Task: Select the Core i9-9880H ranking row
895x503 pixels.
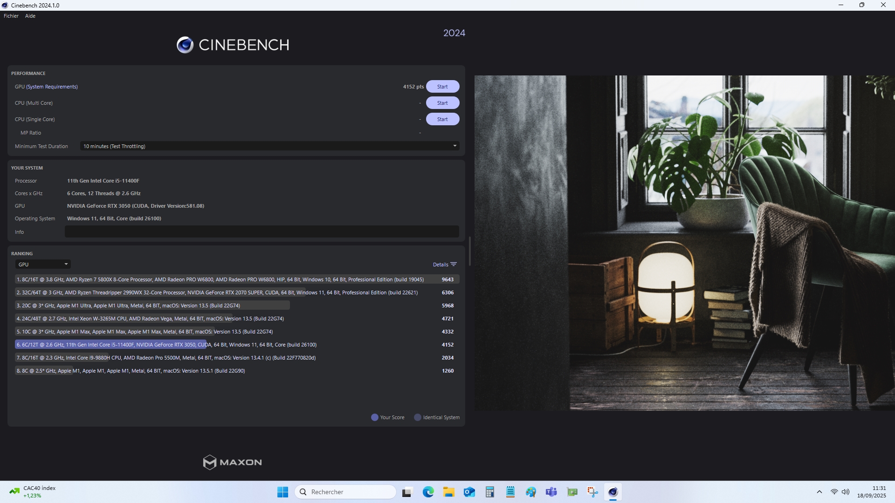Action: (x=237, y=358)
